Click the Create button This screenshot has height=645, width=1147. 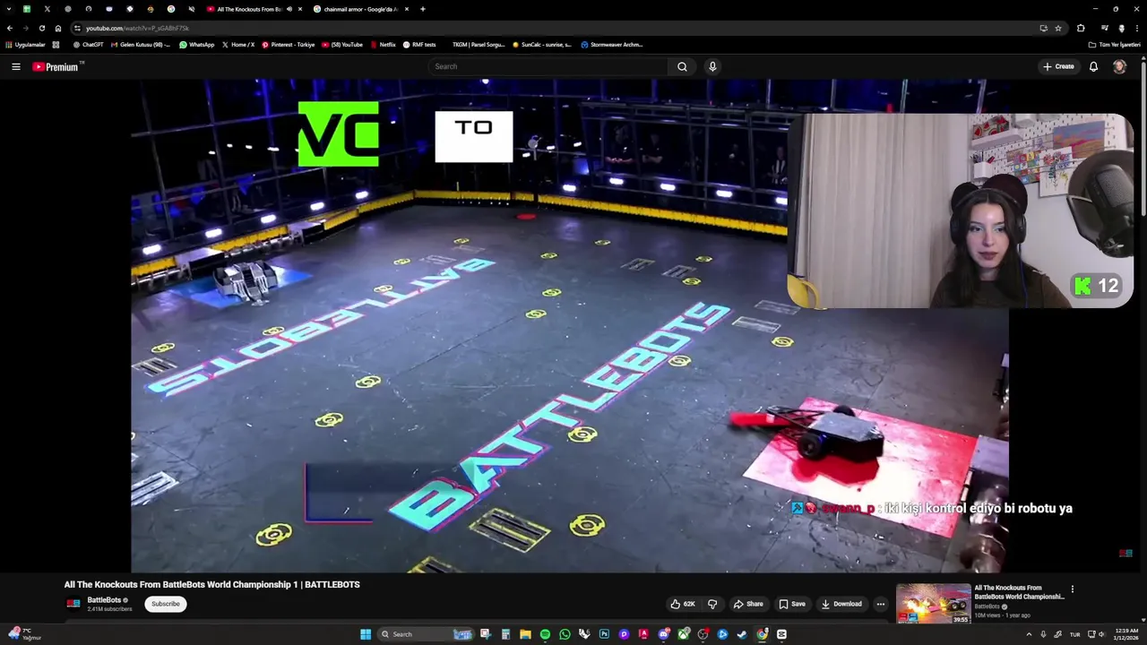(x=1058, y=66)
